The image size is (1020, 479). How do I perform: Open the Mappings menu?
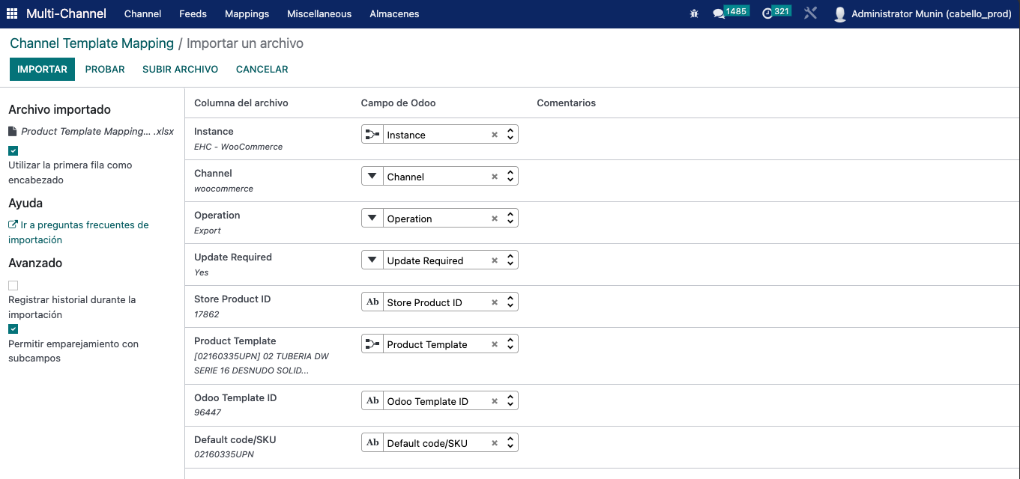click(x=247, y=13)
